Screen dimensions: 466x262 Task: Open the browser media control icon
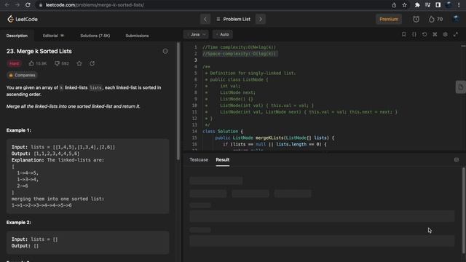pyautogui.click(x=427, y=5)
